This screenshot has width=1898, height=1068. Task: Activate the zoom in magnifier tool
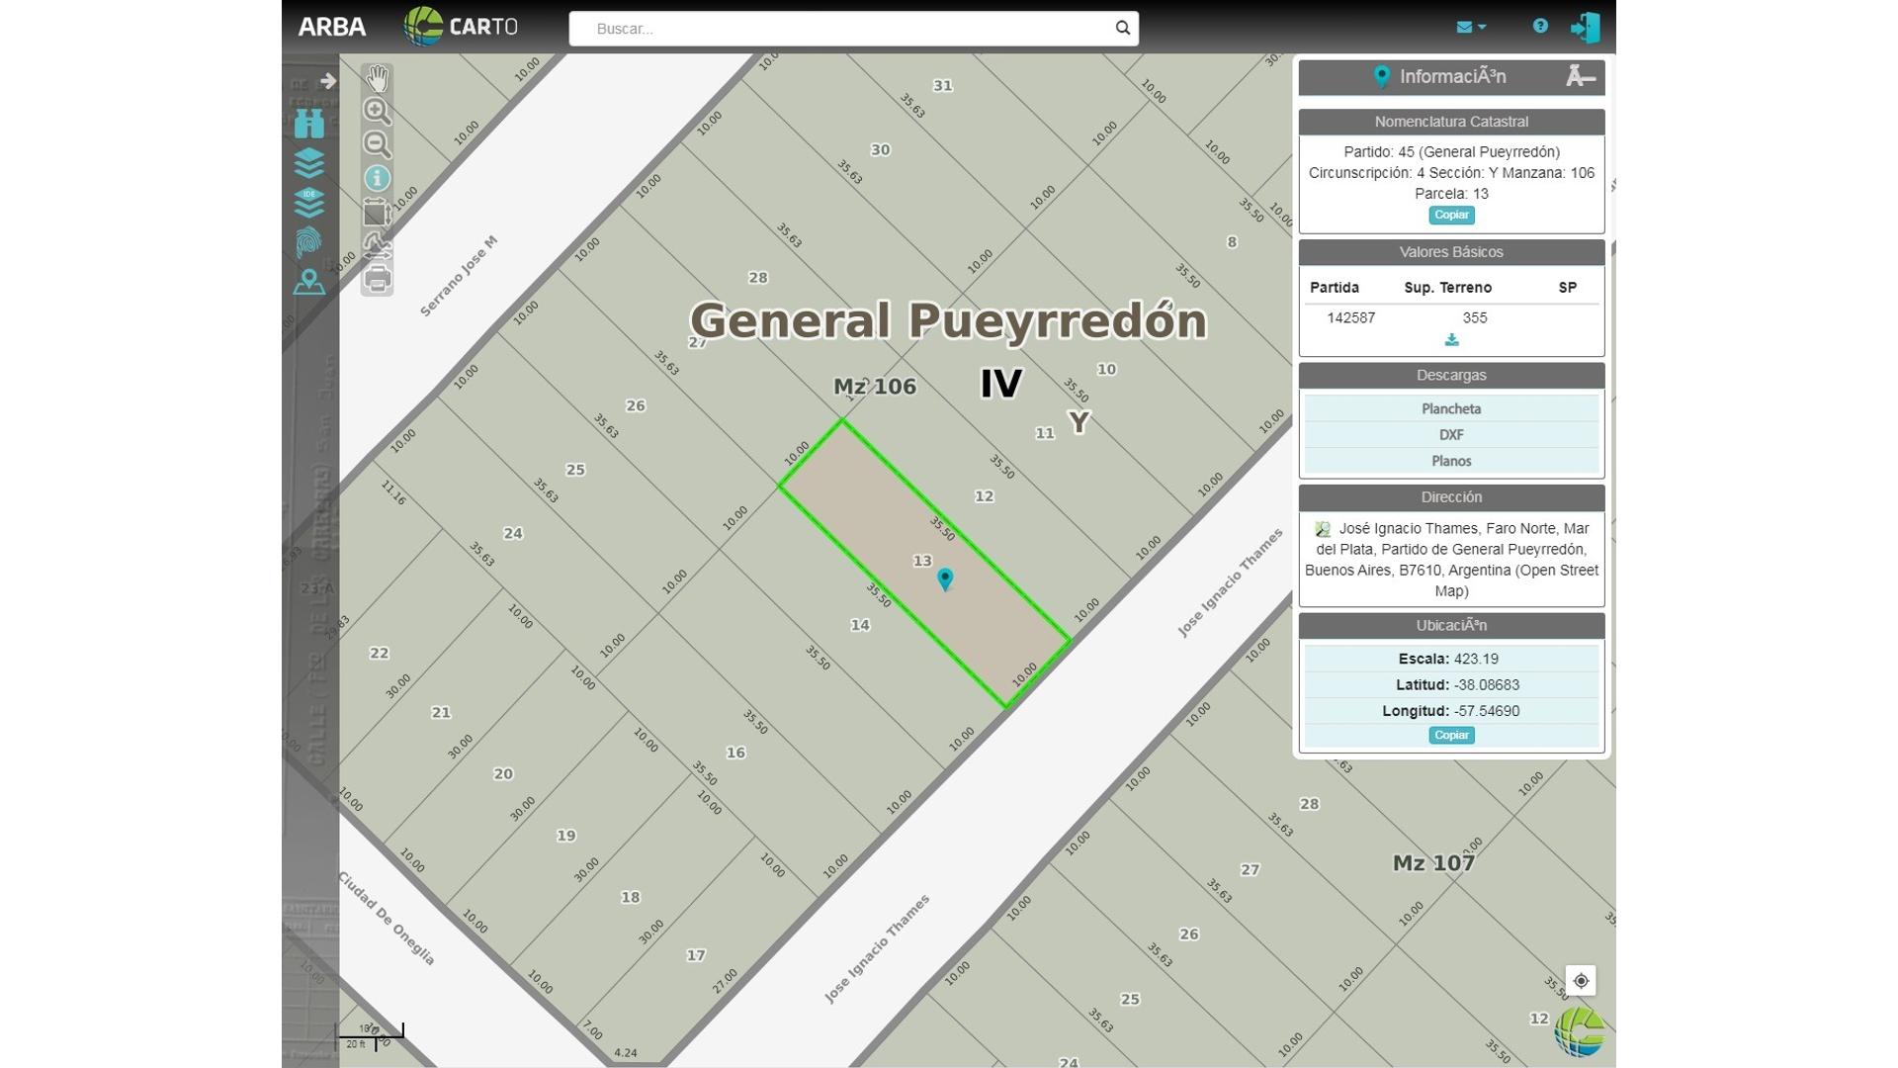(377, 111)
